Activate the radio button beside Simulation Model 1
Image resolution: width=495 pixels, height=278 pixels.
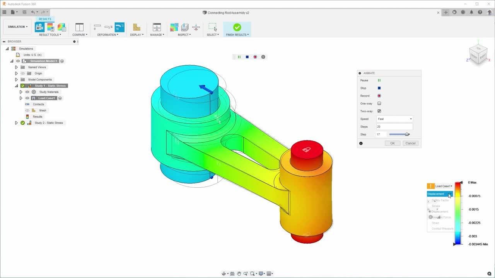pyautogui.click(x=62, y=61)
